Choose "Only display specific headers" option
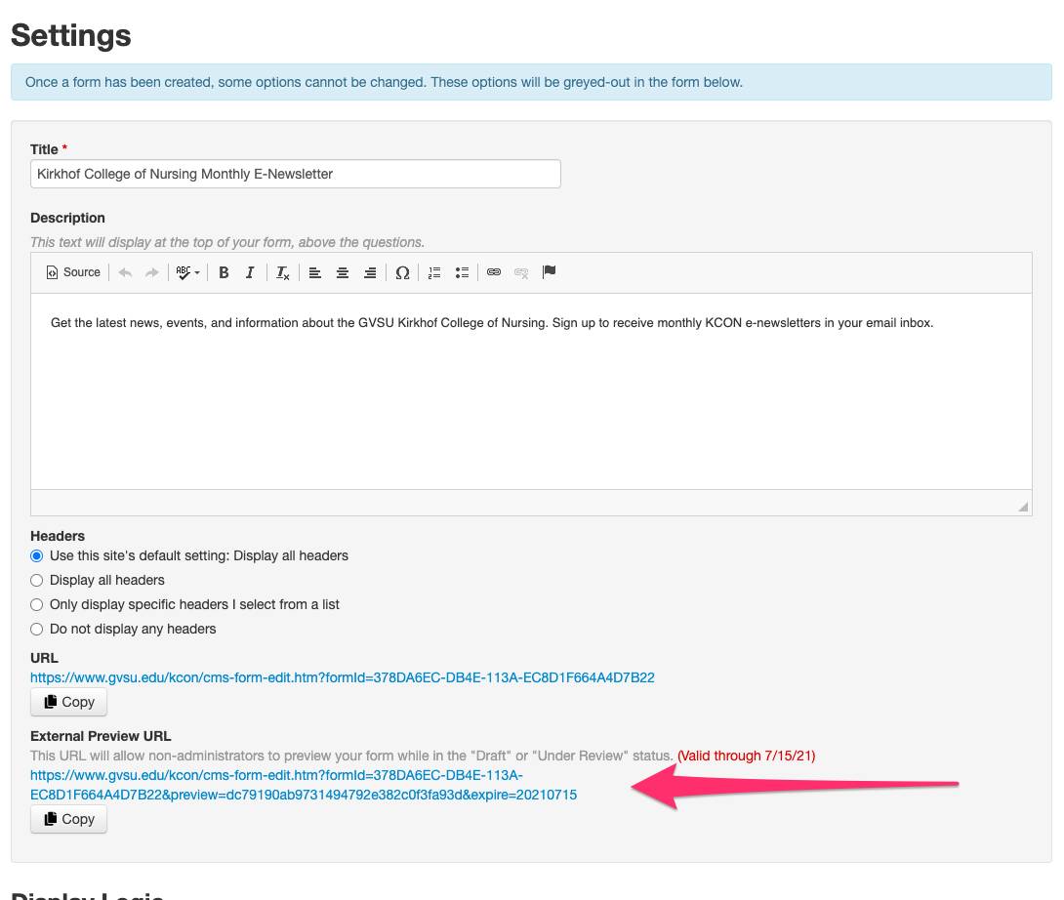Screen dimensions: 1064x900 tap(37, 604)
